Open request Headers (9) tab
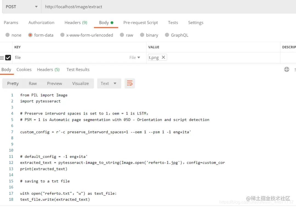Image resolution: width=296 pixels, height=207 pixels. coord(76,23)
